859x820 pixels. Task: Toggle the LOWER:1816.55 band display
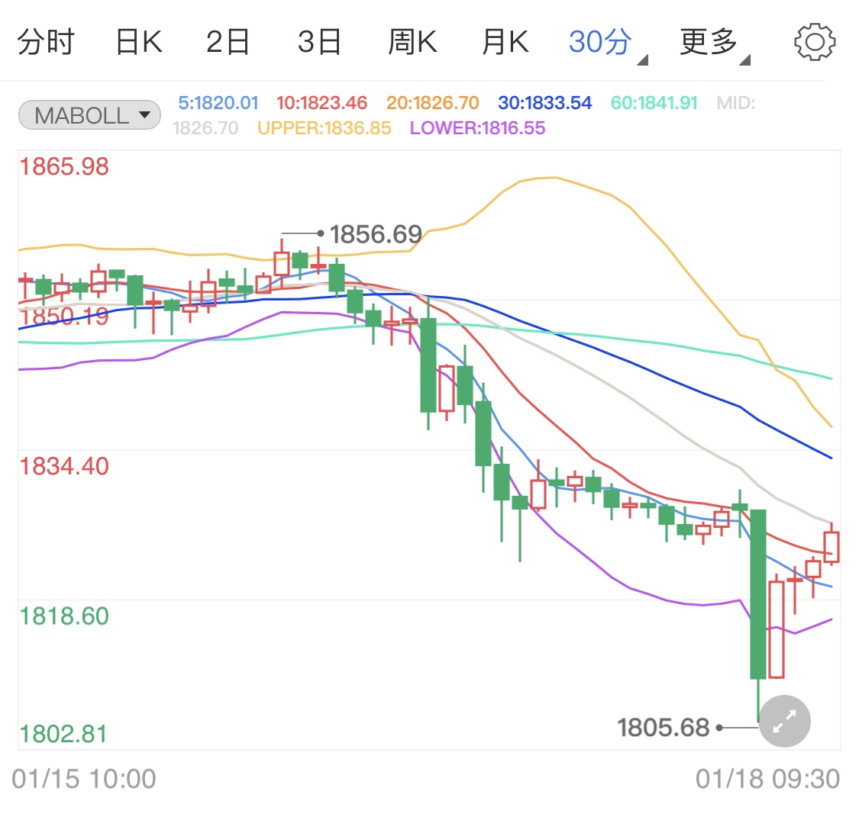(476, 128)
